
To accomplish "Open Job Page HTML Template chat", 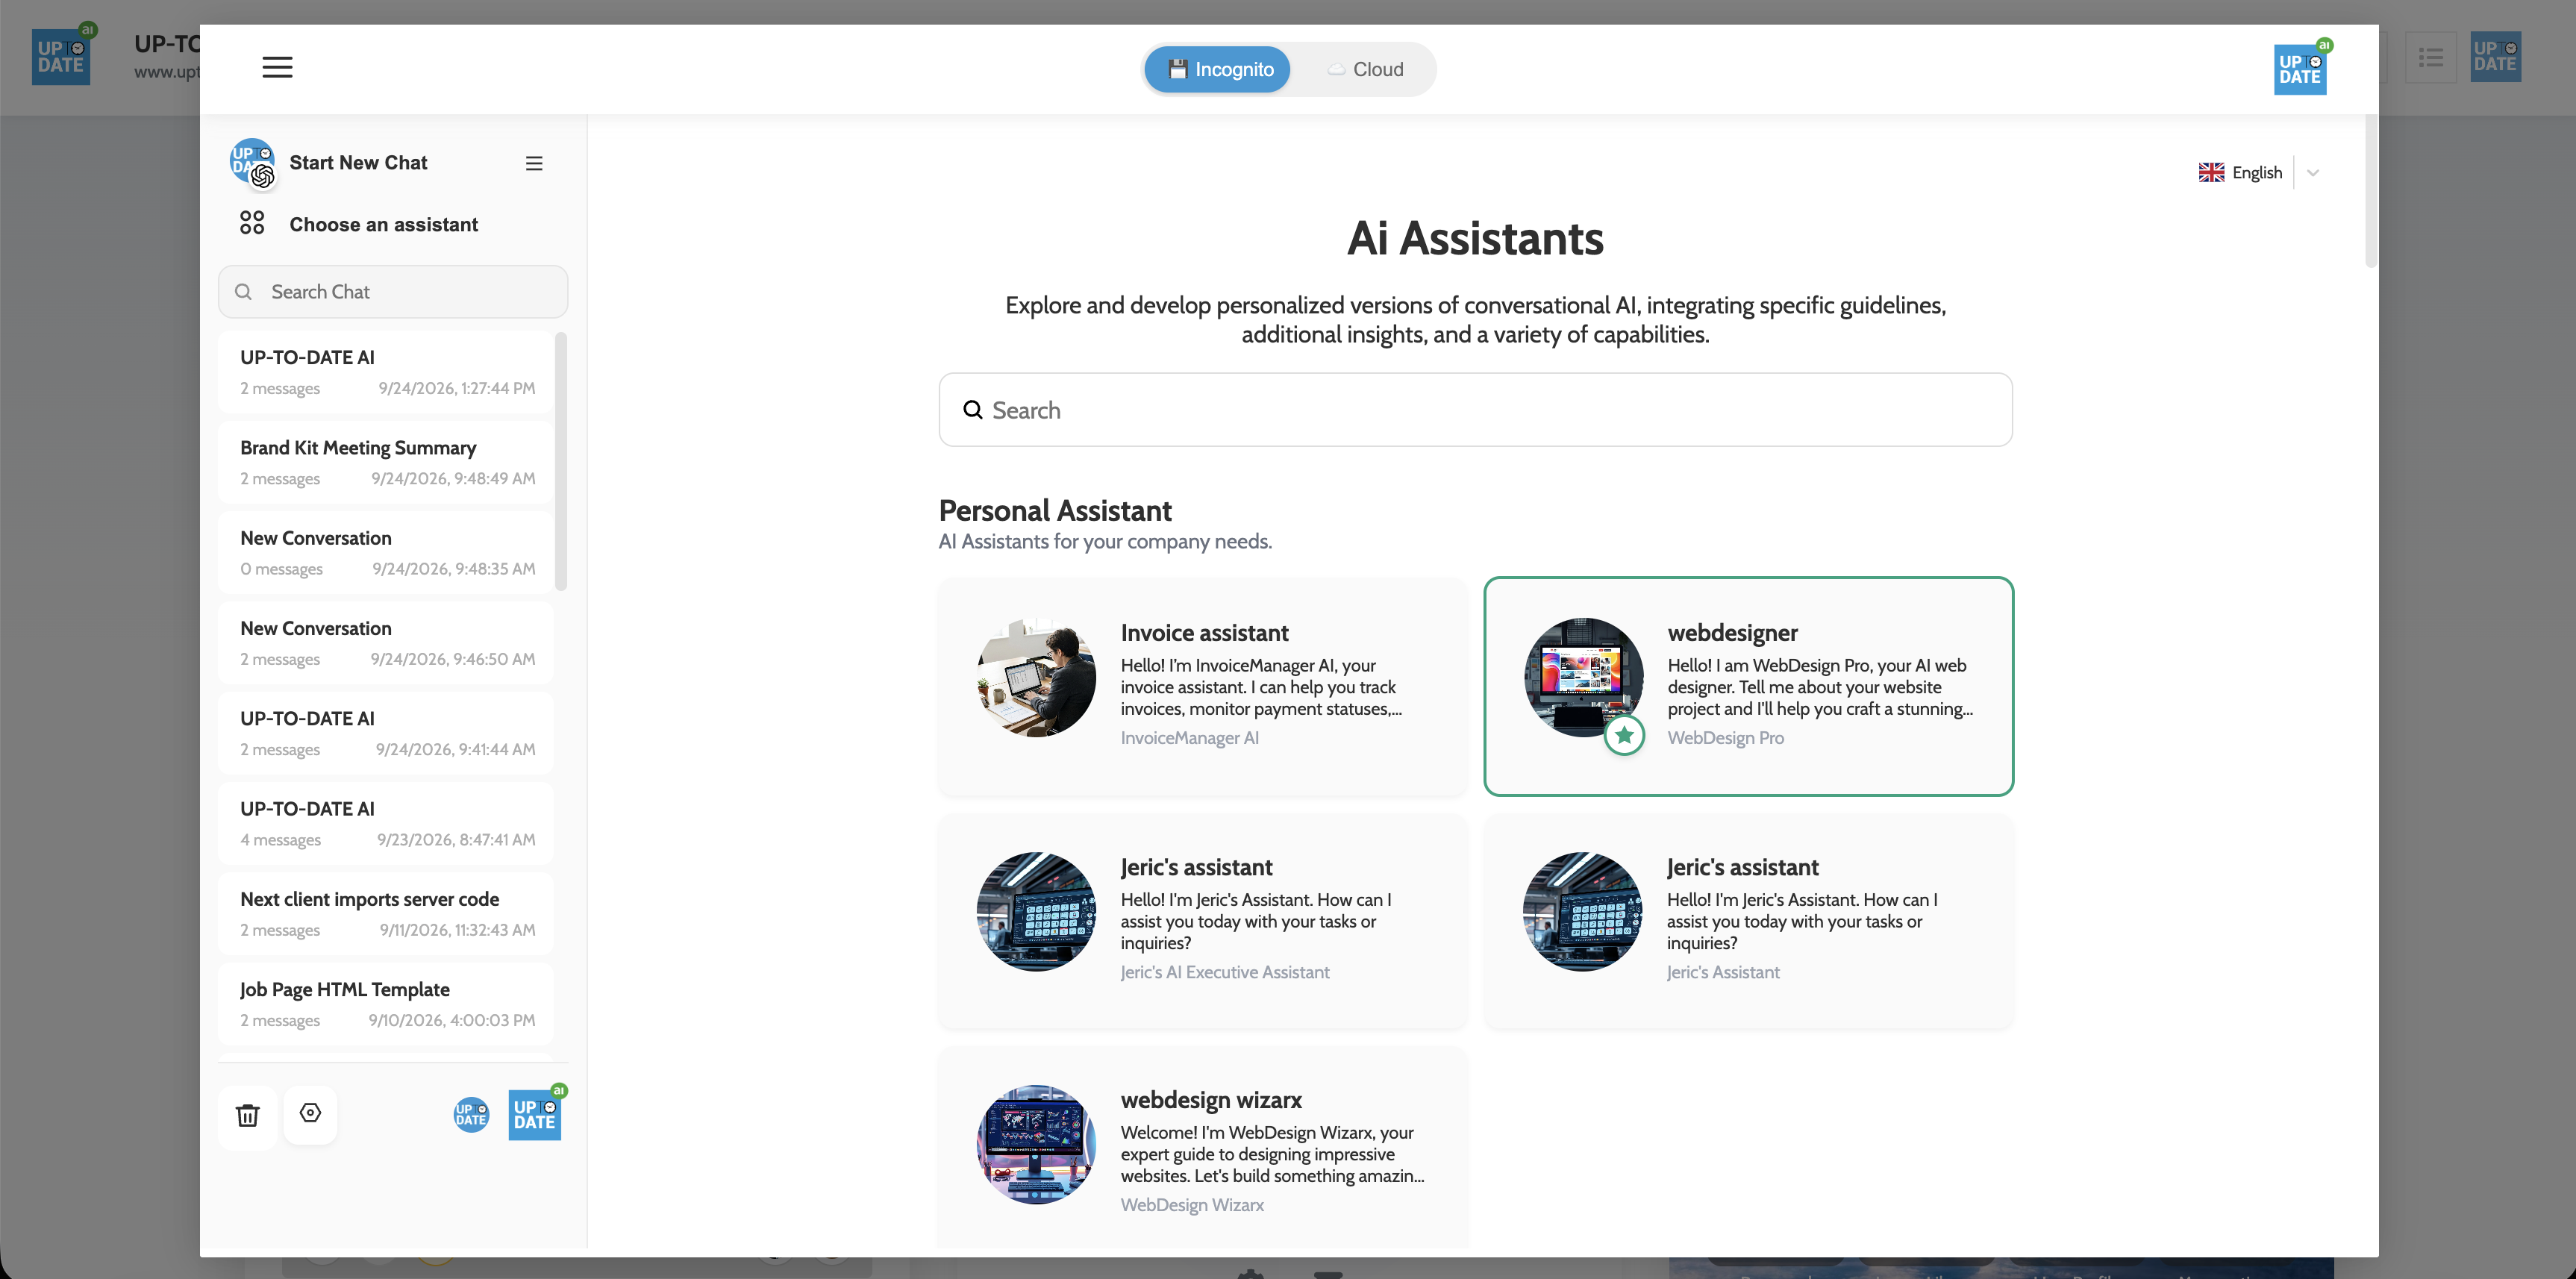I will click(386, 1003).
